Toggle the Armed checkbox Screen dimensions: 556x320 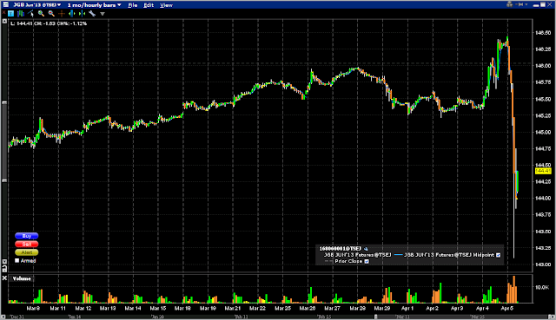tap(17, 260)
